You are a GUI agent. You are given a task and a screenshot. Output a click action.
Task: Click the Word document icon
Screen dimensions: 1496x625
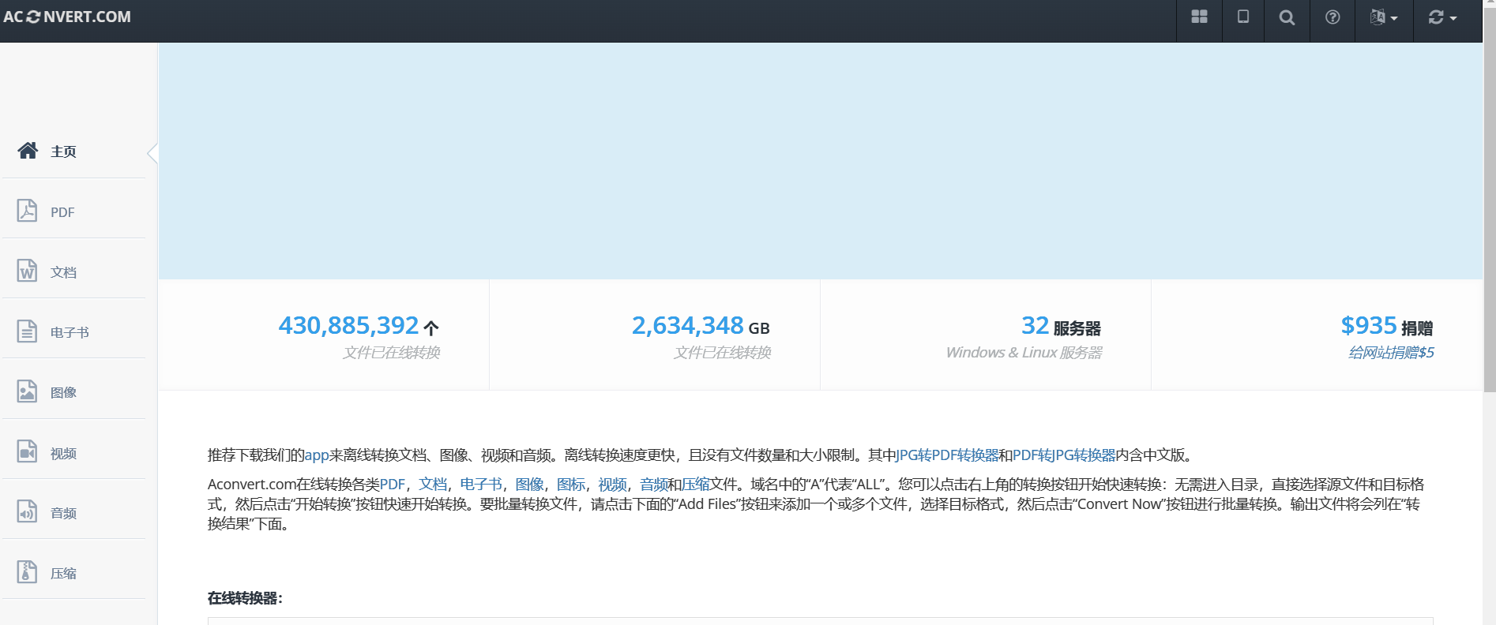click(27, 271)
